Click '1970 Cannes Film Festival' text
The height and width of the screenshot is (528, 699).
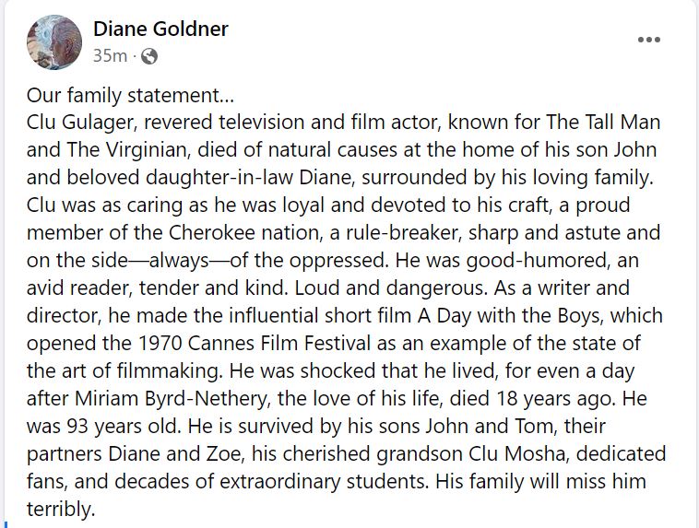point(255,344)
